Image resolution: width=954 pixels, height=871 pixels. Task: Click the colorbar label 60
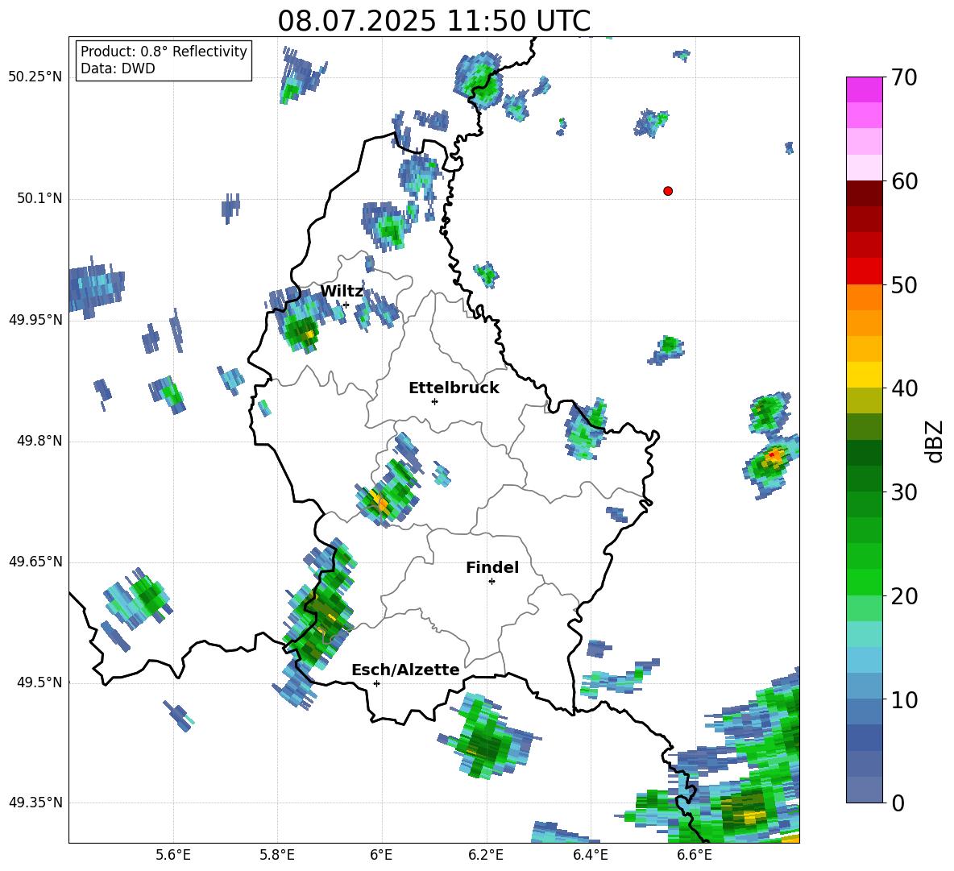tap(905, 181)
